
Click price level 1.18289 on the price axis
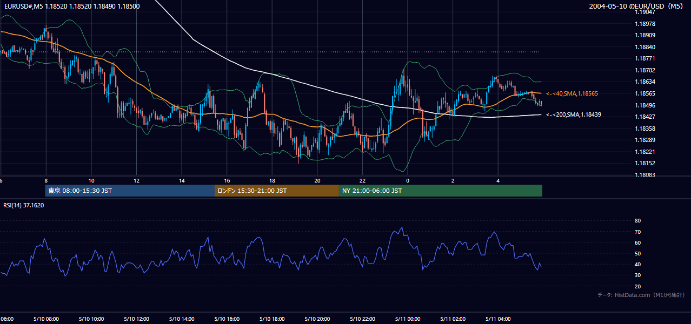[645, 140]
